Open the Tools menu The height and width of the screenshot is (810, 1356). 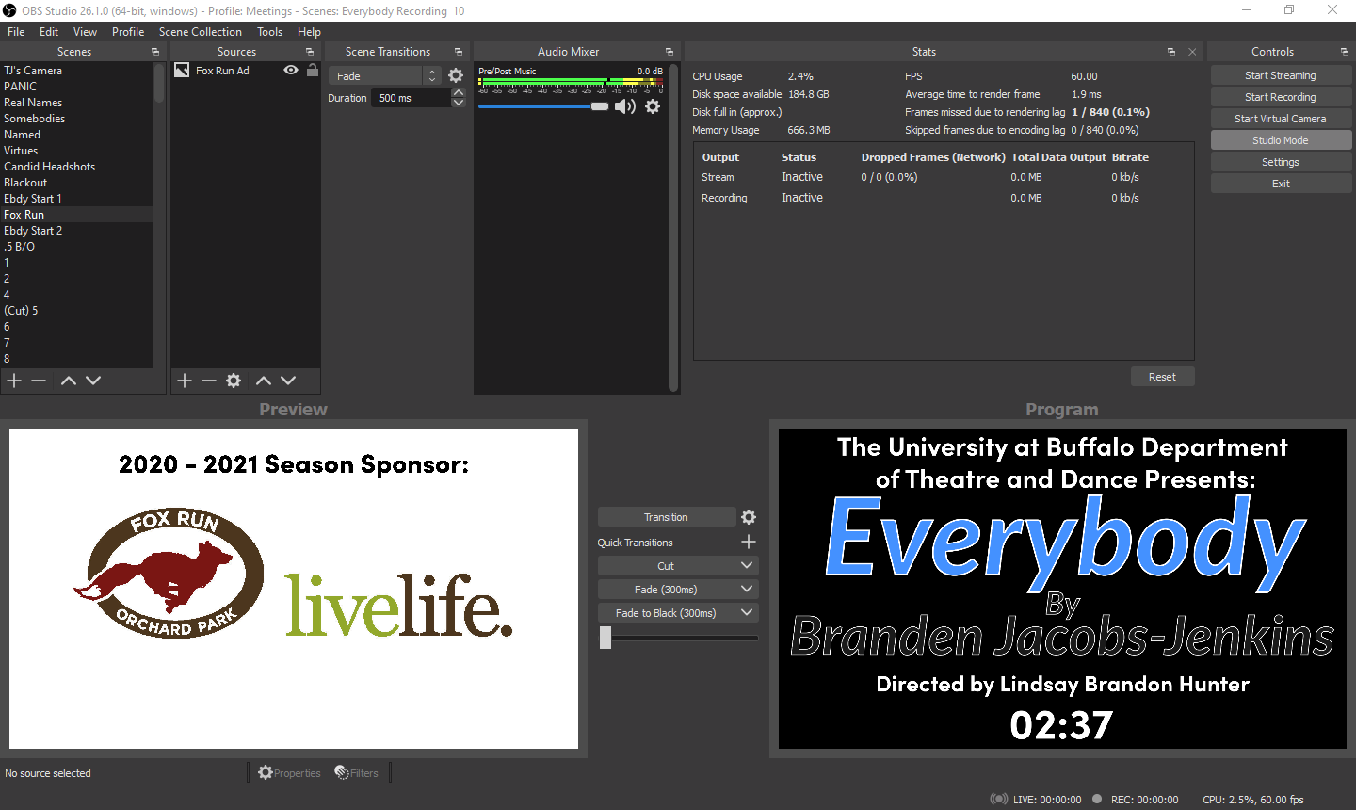270,32
